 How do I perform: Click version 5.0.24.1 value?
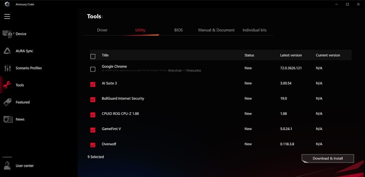pos(286,129)
